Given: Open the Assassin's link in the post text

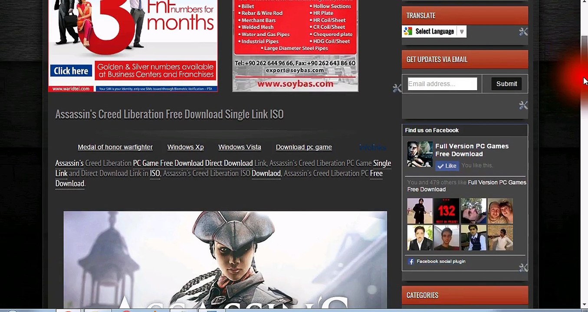Looking at the screenshot, I should (x=69, y=163).
